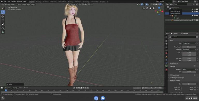Open the lens Type Perspective dropdown
Image resolution: width=199 pixels, height=101 pixels.
point(189,43)
